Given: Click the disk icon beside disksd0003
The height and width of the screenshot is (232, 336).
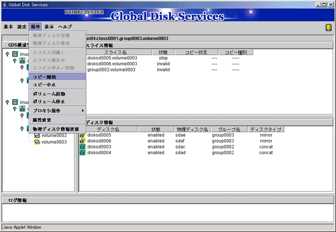Looking at the screenshot, I should point(83,147).
